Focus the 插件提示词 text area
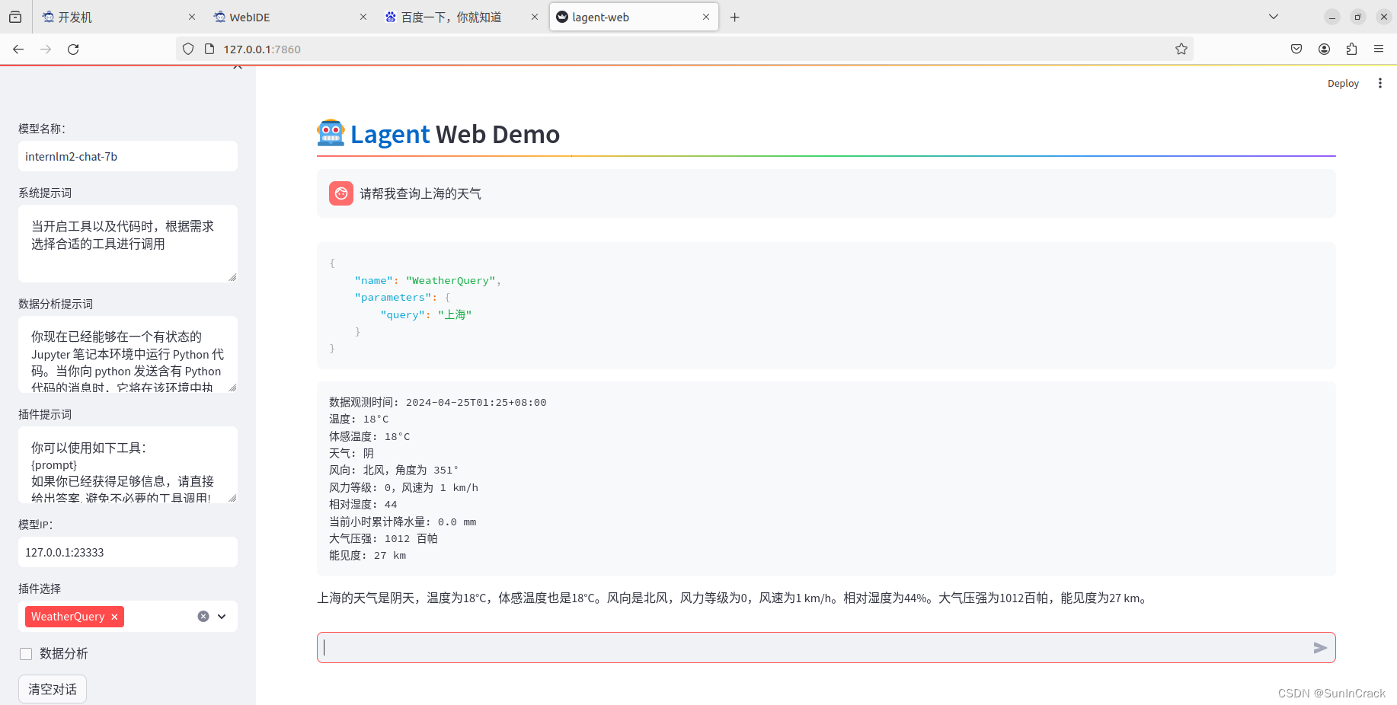1397x705 pixels. pos(128,464)
